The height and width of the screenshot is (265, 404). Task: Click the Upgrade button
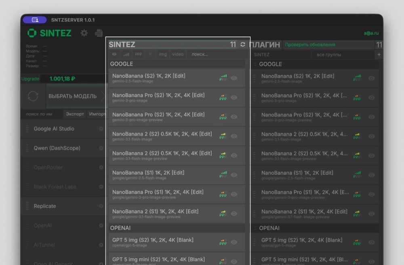pyautogui.click(x=30, y=79)
